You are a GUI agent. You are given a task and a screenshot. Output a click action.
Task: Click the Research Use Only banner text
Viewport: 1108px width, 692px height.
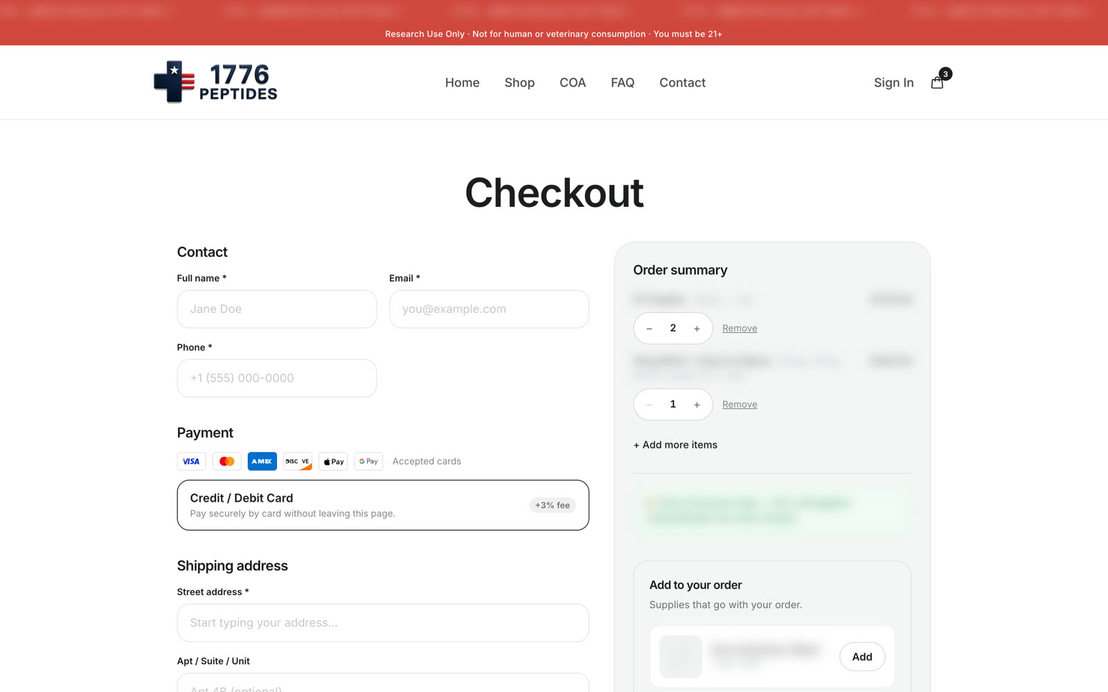(553, 34)
